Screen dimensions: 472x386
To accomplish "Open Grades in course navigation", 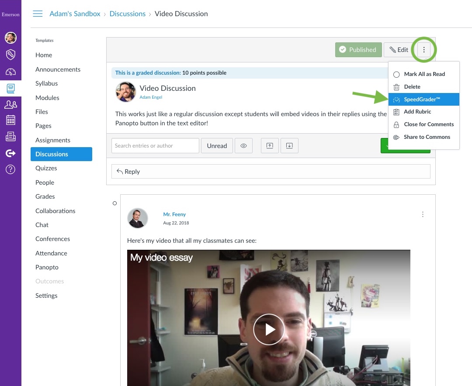I will pos(45,196).
